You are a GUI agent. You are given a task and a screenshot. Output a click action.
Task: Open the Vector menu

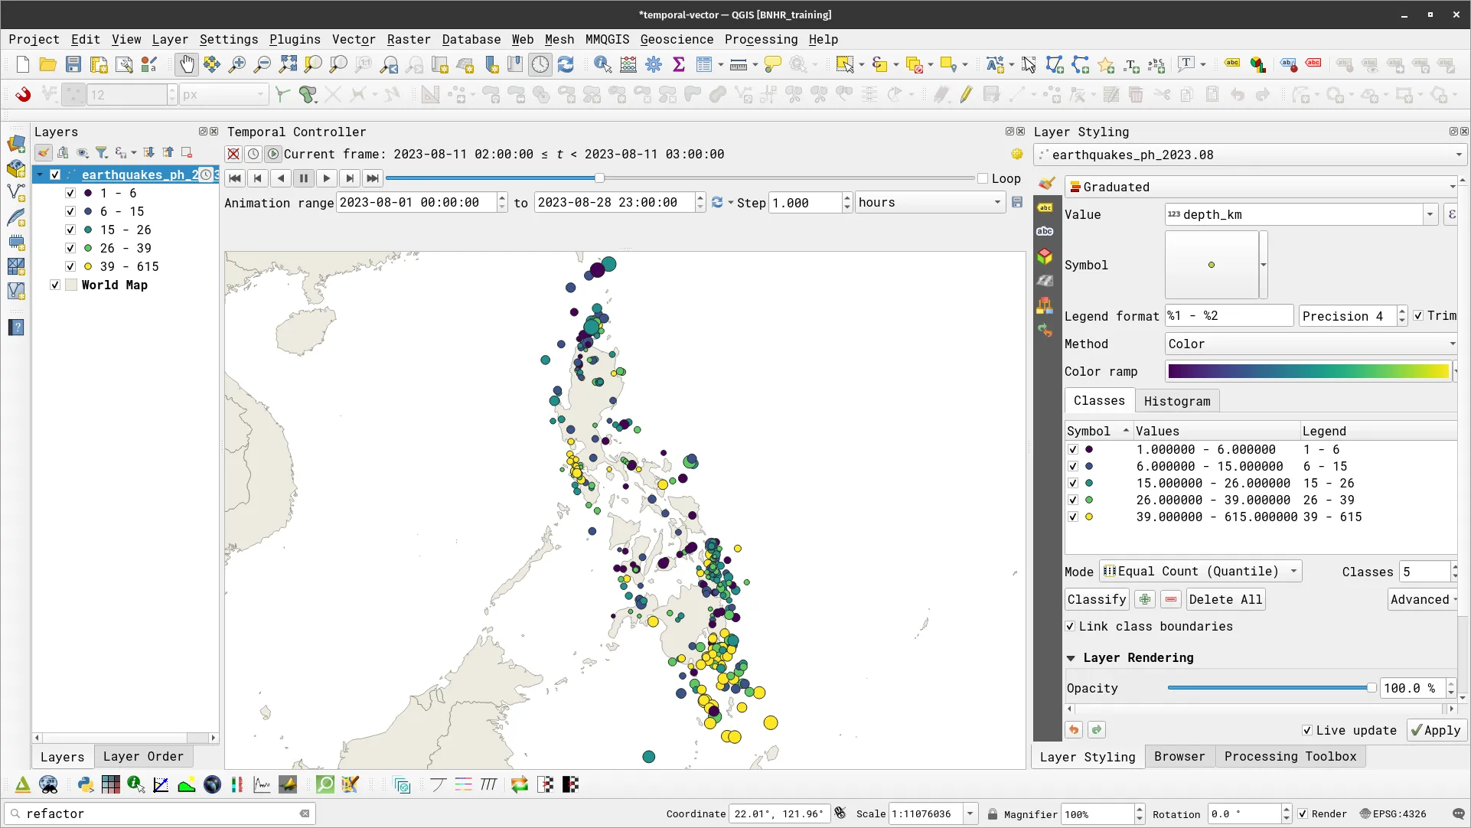click(353, 39)
